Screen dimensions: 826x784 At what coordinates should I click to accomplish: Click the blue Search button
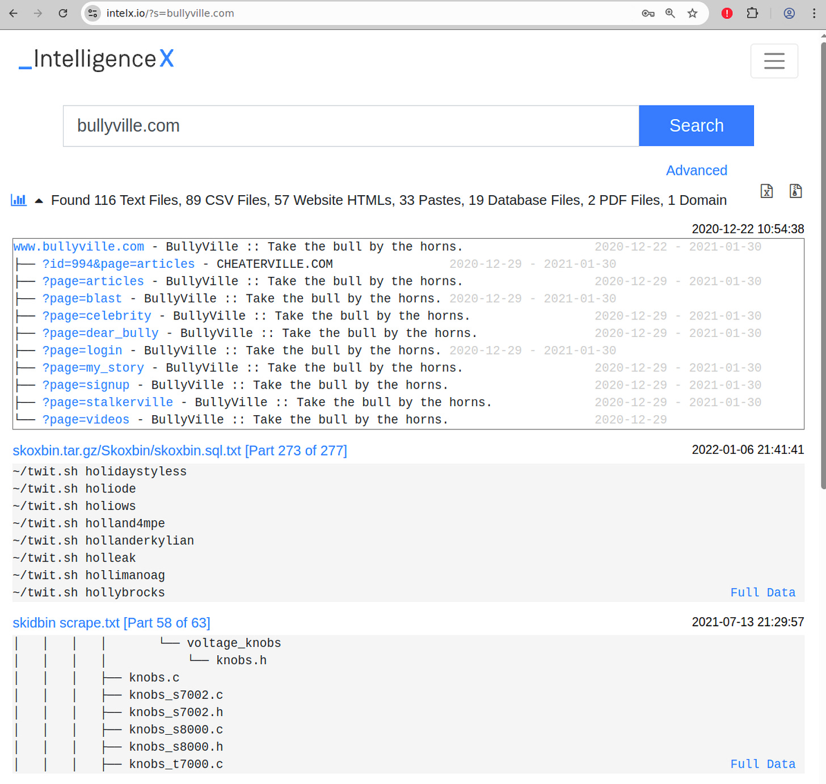click(696, 126)
